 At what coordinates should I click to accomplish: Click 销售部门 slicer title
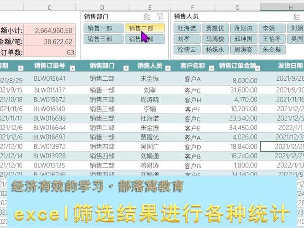[x=96, y=17]
